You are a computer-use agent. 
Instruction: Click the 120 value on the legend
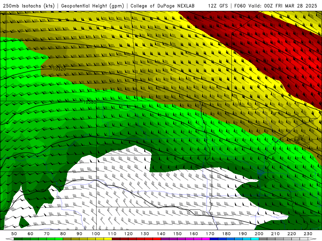[x=128, y=234]
